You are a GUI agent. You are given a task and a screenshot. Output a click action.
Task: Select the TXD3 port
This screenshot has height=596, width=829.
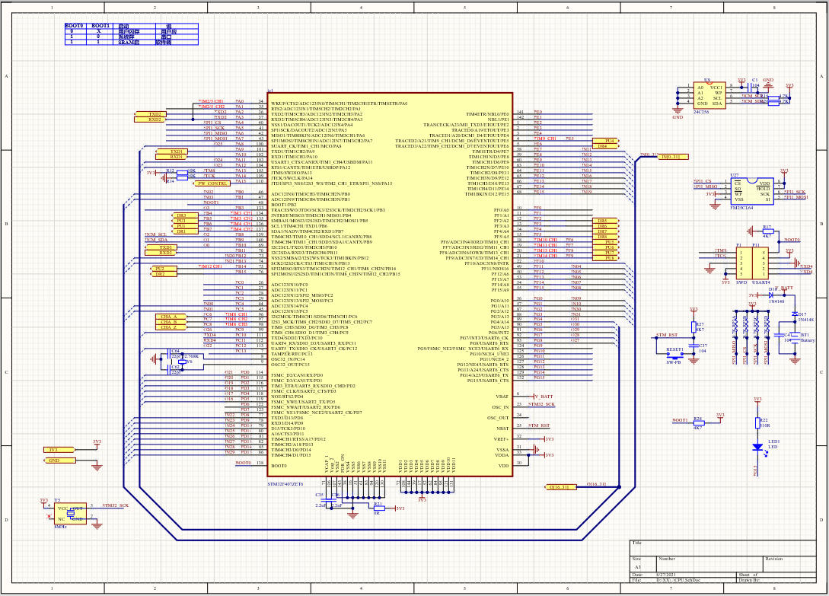tap(161, 247)
